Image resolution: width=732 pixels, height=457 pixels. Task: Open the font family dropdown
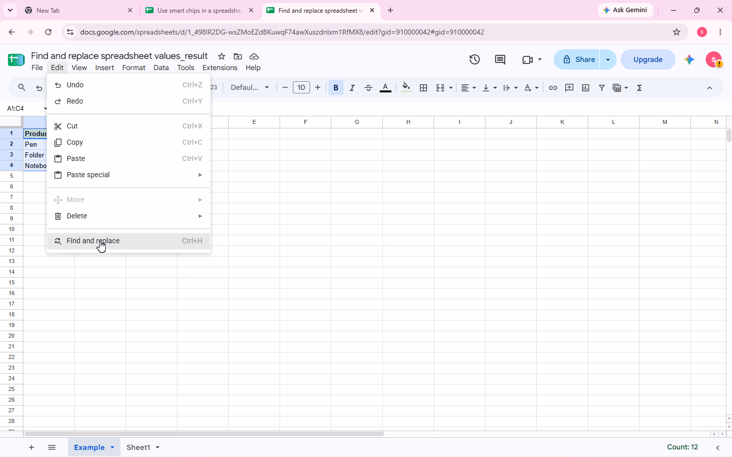[x=250, y=88]
